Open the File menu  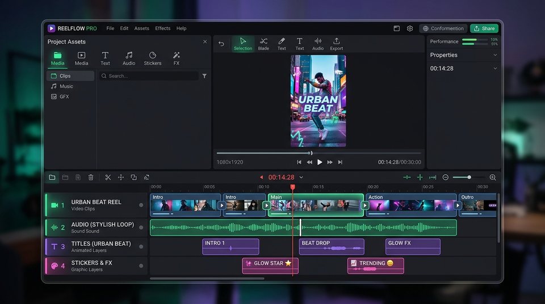pos(110,28)
